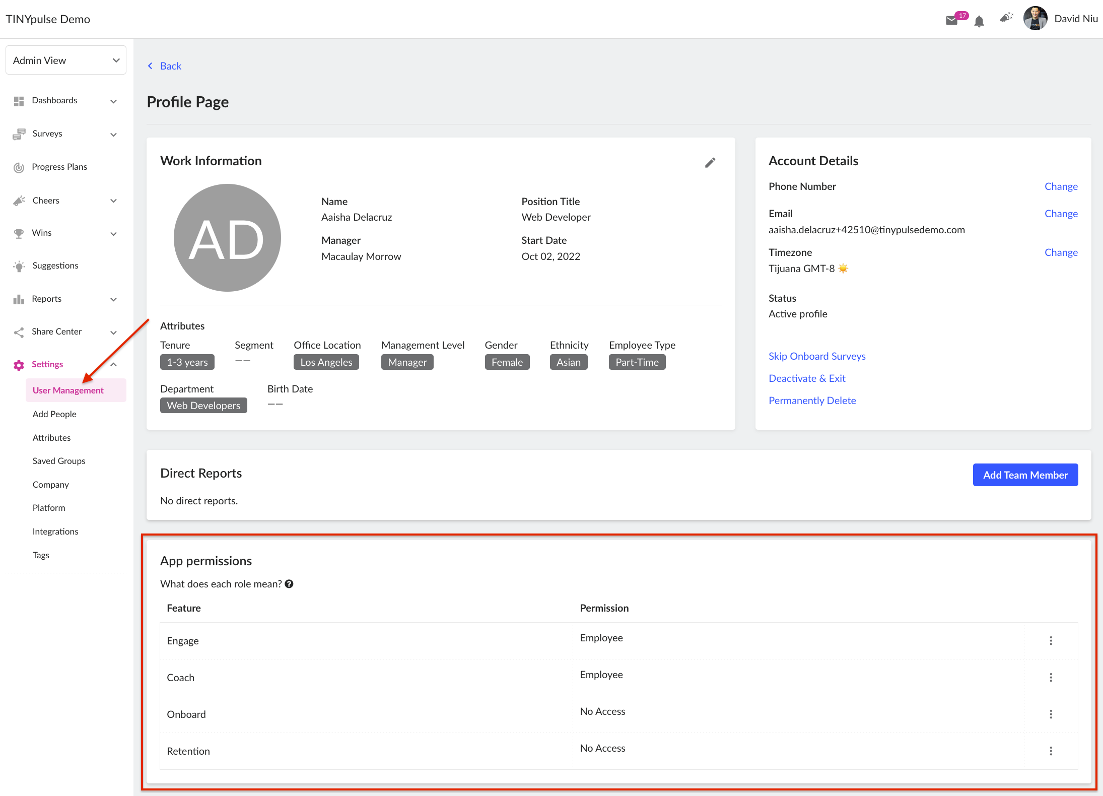Viewport: 1103px width, 796px height.
Task: Click the 1-3 years tenure tag
Action: point(187,362)
